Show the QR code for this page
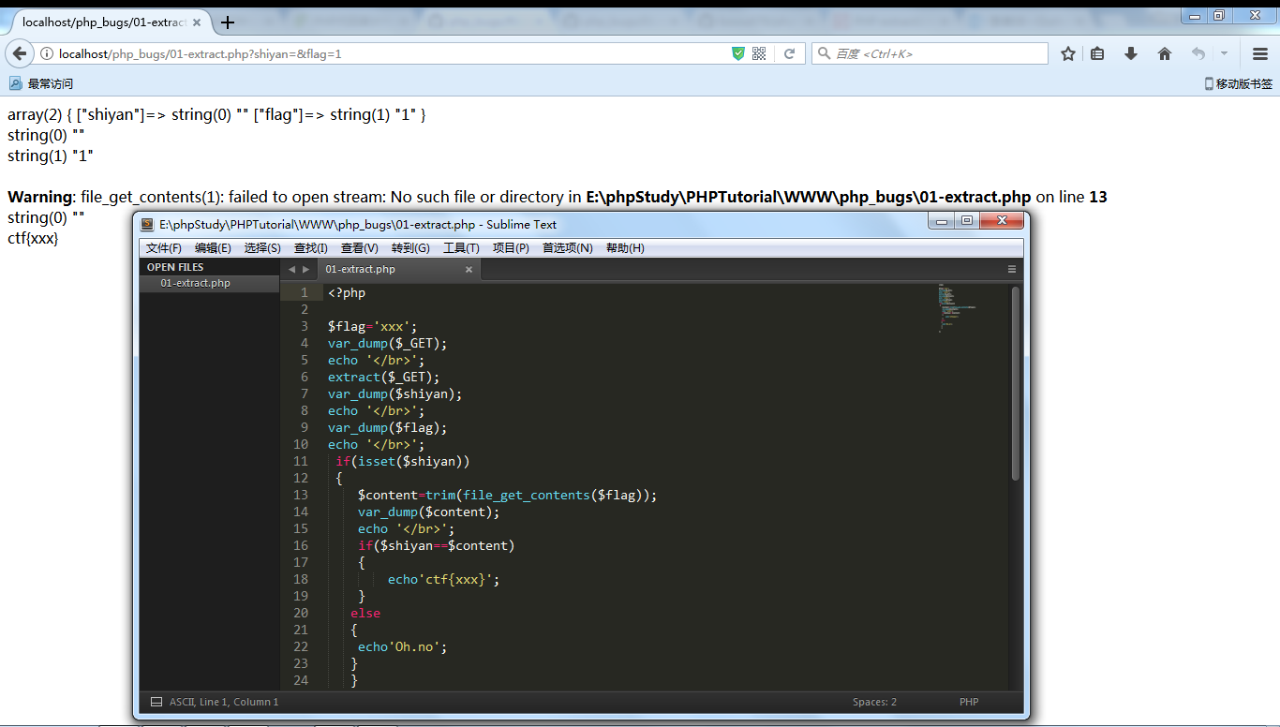 759,53
